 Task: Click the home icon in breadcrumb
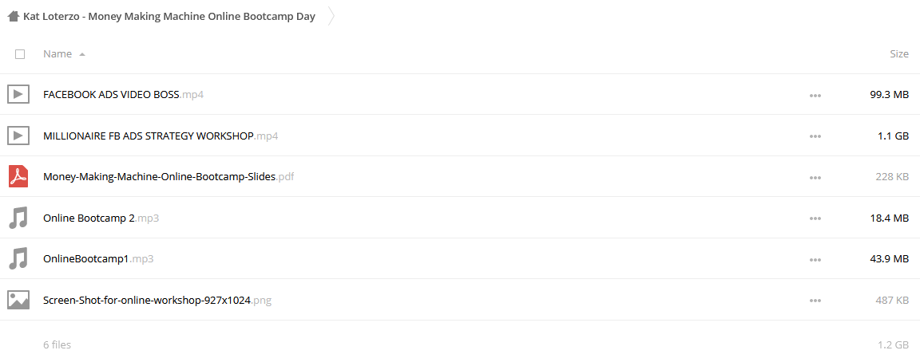point(14,17)
